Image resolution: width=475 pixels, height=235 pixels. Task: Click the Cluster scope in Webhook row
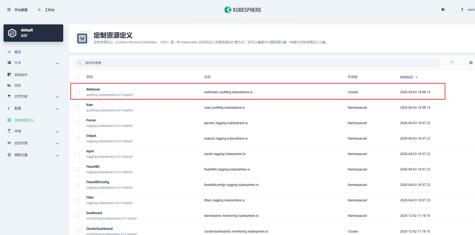(x=353, y=92)
